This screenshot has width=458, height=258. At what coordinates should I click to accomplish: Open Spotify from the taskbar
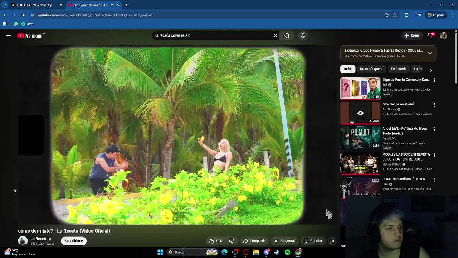pos(287,252)
